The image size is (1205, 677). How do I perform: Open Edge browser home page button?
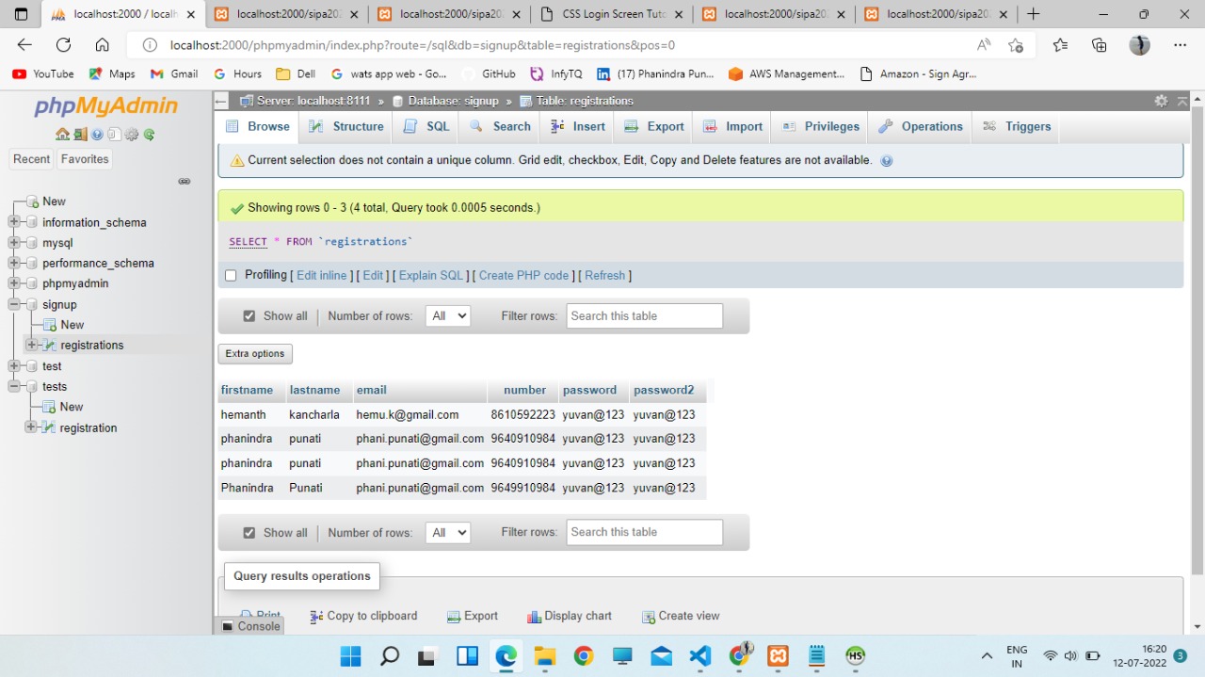(103, 45)
